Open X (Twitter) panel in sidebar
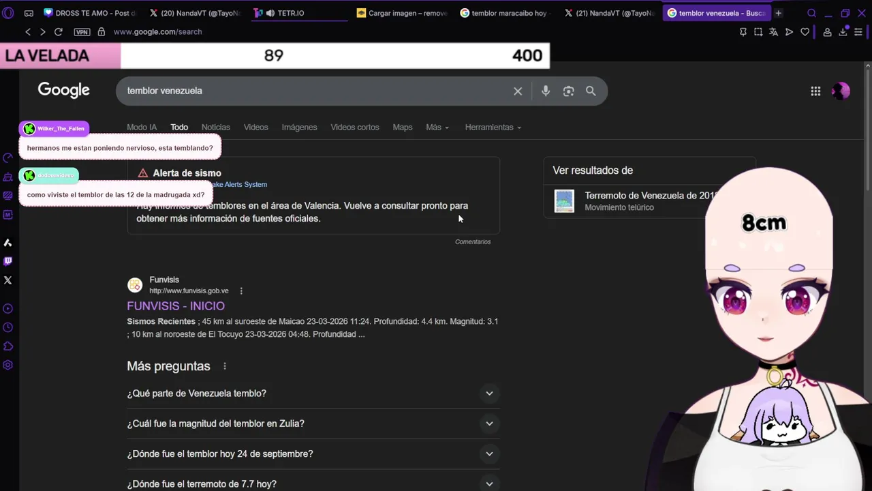872x491 pixels. point(8,280)
